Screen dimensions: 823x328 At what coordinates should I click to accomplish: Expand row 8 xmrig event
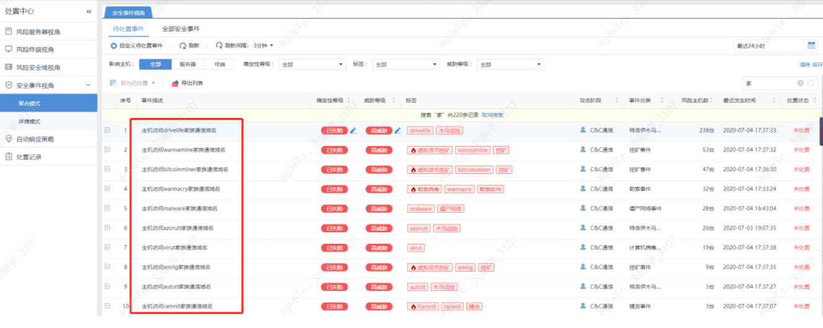[x=107, y=267]
